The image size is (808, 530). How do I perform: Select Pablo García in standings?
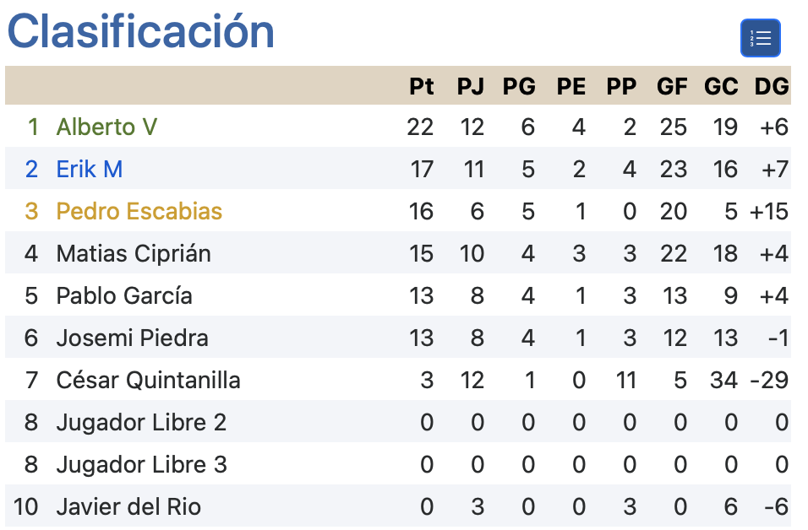[x=124, y=296]
